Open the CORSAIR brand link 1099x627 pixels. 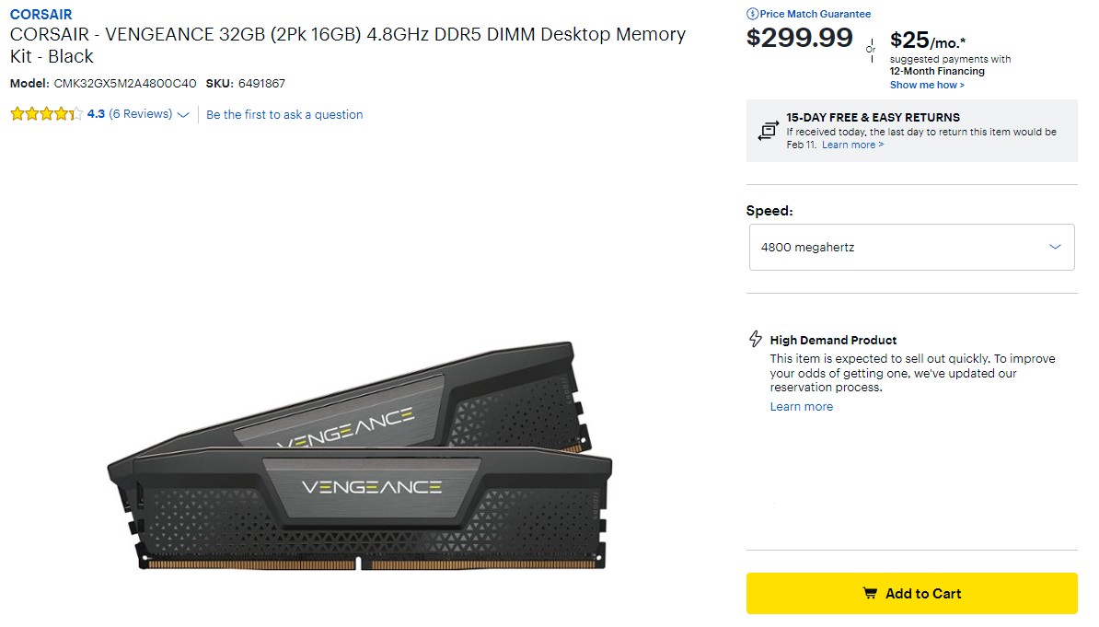click(x=40, y=15)
